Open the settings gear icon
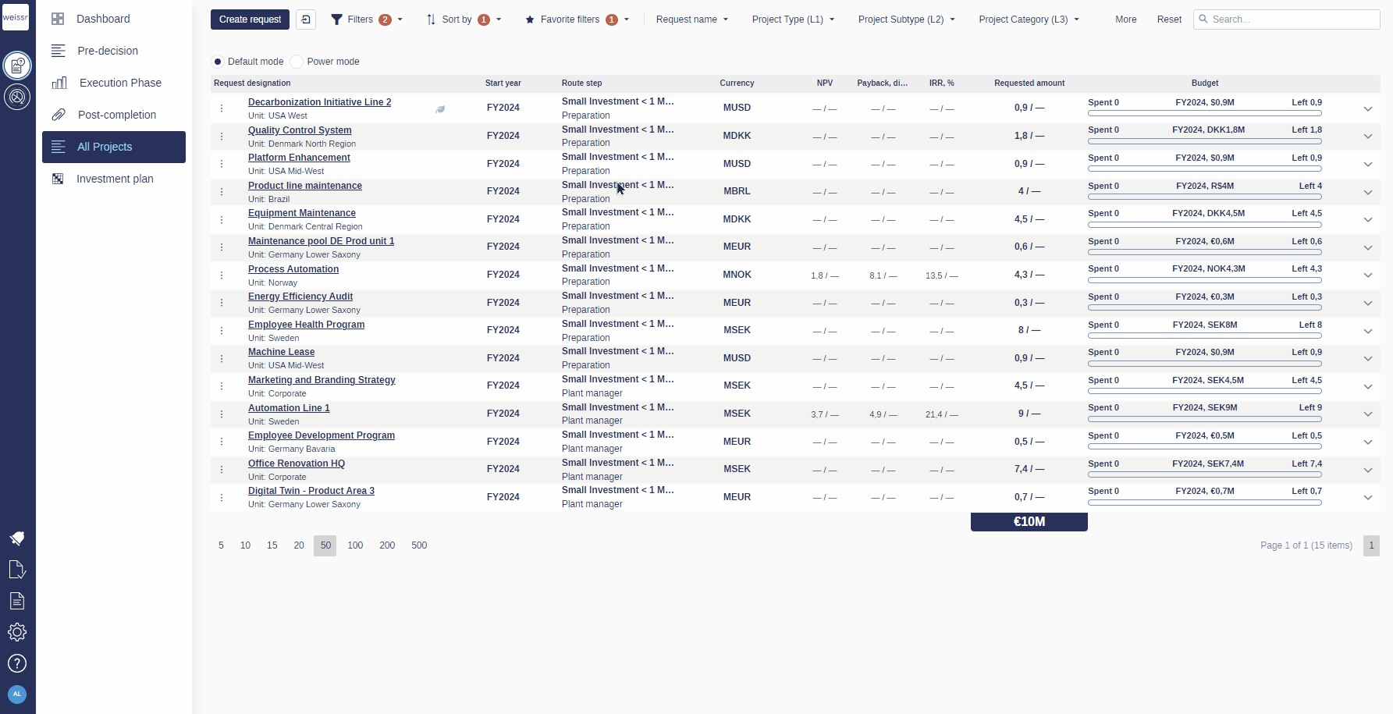The image size is (1393, 714). pyautogui.click(x=17, y=632)
